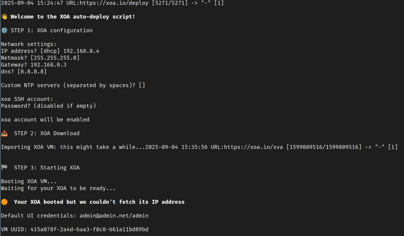This screenshot has width=404, height=236.
Task: Click the Password? (disabled if empty) prompt
Action: 49,106
